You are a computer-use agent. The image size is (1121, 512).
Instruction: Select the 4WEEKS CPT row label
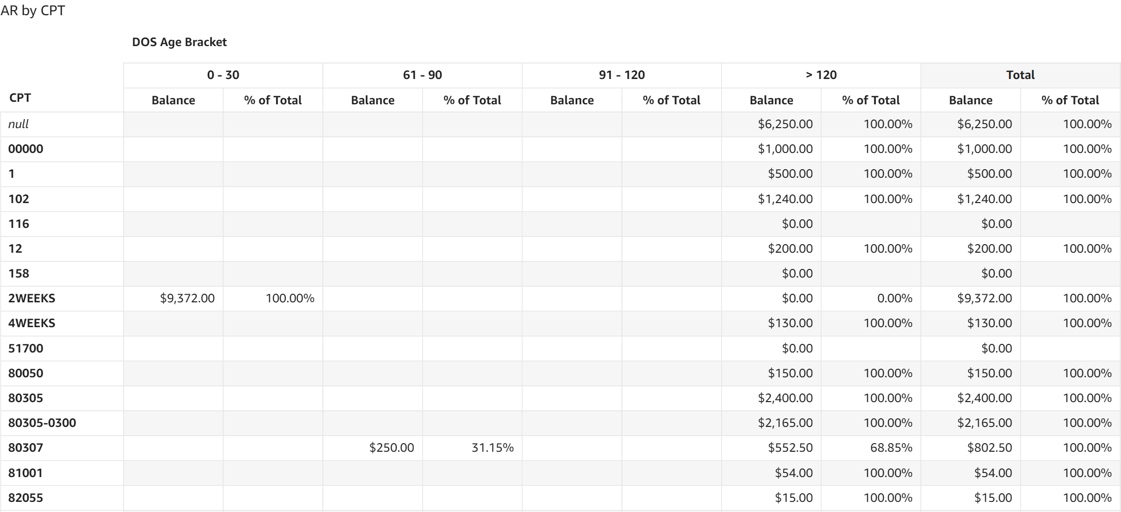coord(32,323)
